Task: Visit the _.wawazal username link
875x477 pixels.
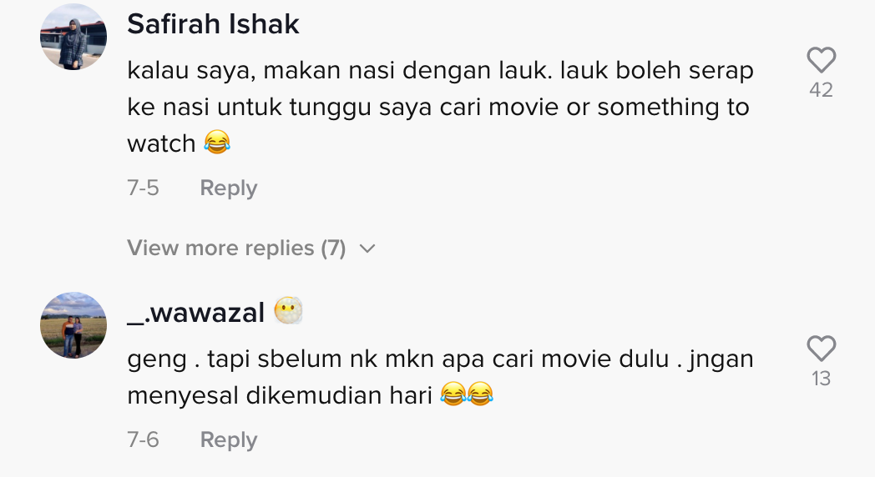Action: tap(195, 313)
